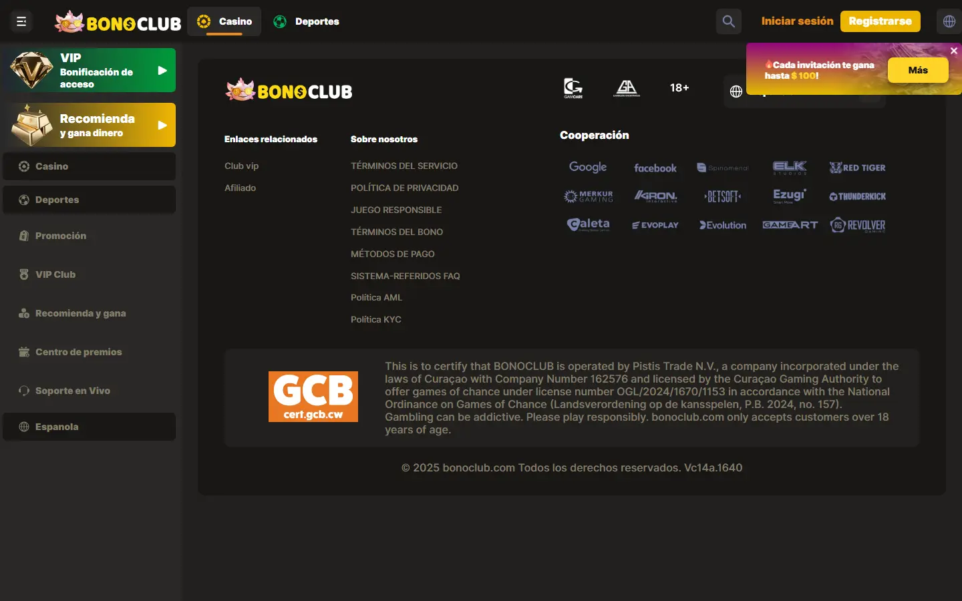Click the Spinomenal partner logo
The image size is (962, 601).
click(723, 168)
